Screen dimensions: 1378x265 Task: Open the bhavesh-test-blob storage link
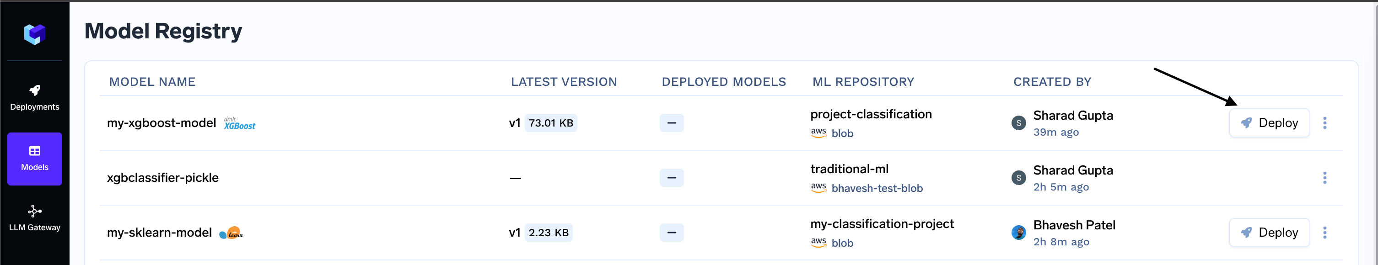coord(877,188)
